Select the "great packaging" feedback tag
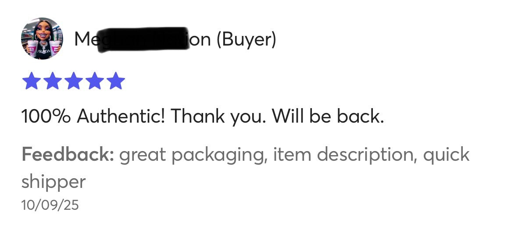 click(x=193, y=155)
